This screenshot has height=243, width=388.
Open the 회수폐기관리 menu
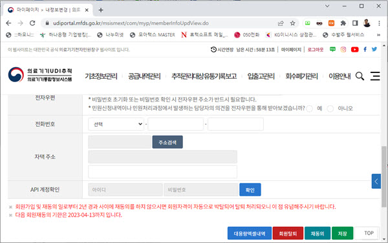(301, 76)
